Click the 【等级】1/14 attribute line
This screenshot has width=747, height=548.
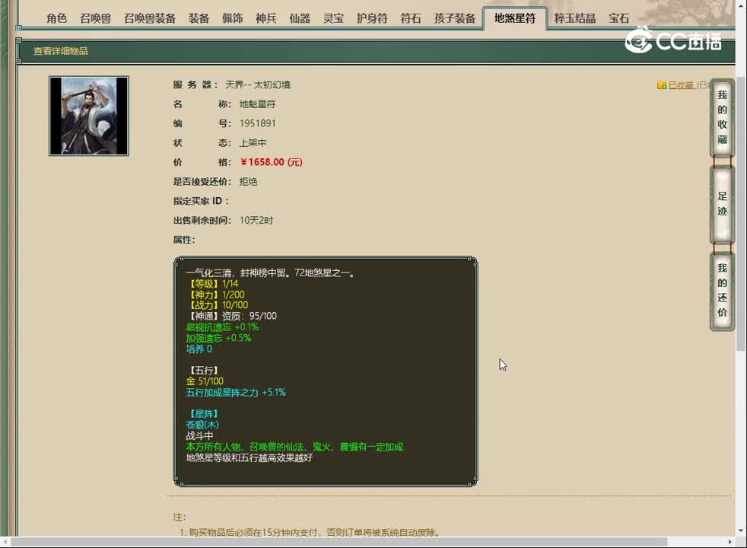[x=212, y=284]
